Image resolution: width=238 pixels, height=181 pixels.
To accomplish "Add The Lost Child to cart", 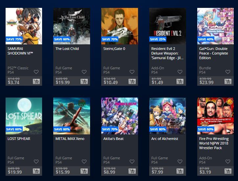I will [x=84, y=81].
